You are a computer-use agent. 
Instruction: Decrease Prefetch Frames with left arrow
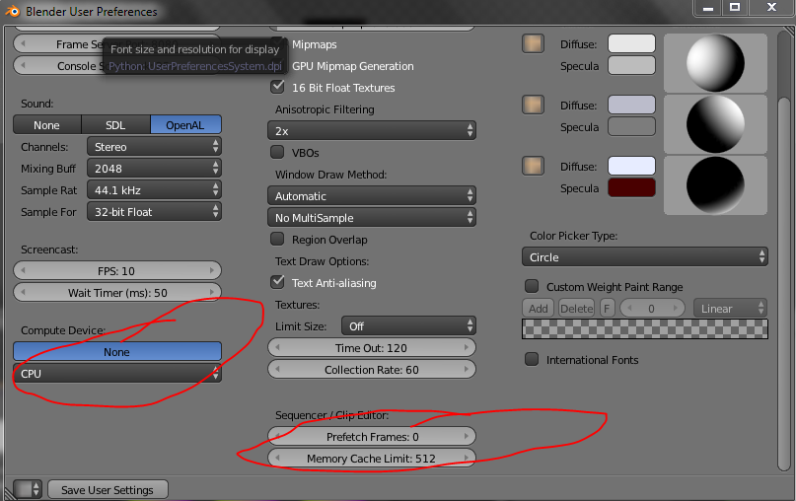coord(277,437)
